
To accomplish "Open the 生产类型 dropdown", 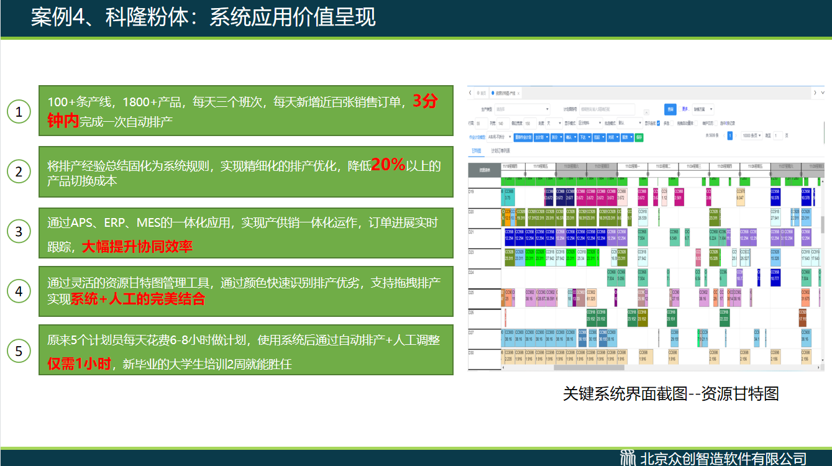I will coord(522,109).
